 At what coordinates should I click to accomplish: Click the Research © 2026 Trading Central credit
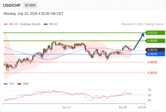pos(142,24)
